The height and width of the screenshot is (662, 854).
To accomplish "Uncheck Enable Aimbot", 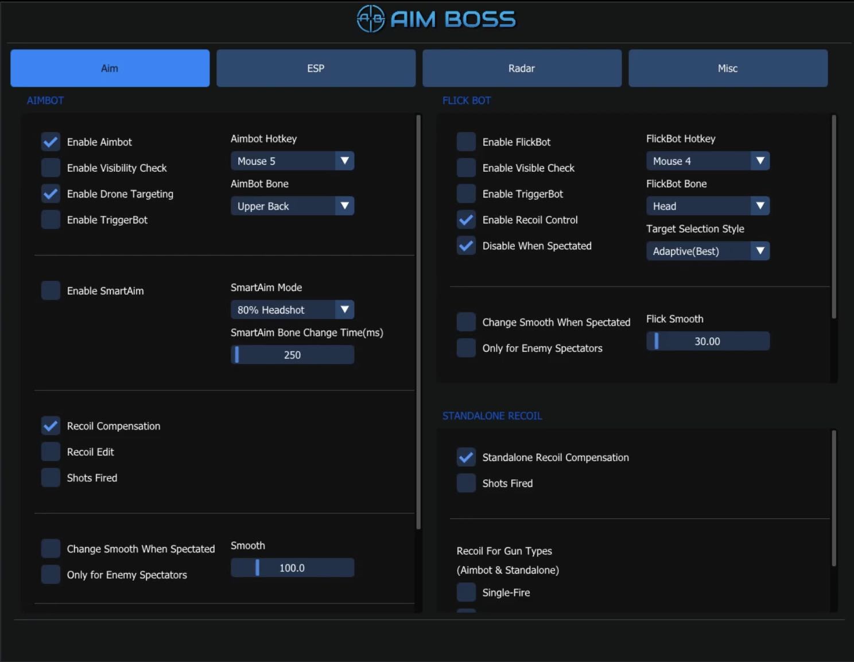I will pos(51,142).
